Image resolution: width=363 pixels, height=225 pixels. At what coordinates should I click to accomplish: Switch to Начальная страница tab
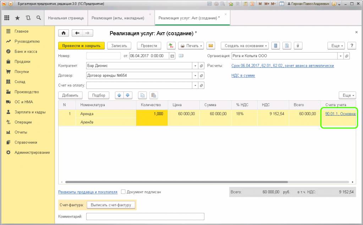[66, 18]
